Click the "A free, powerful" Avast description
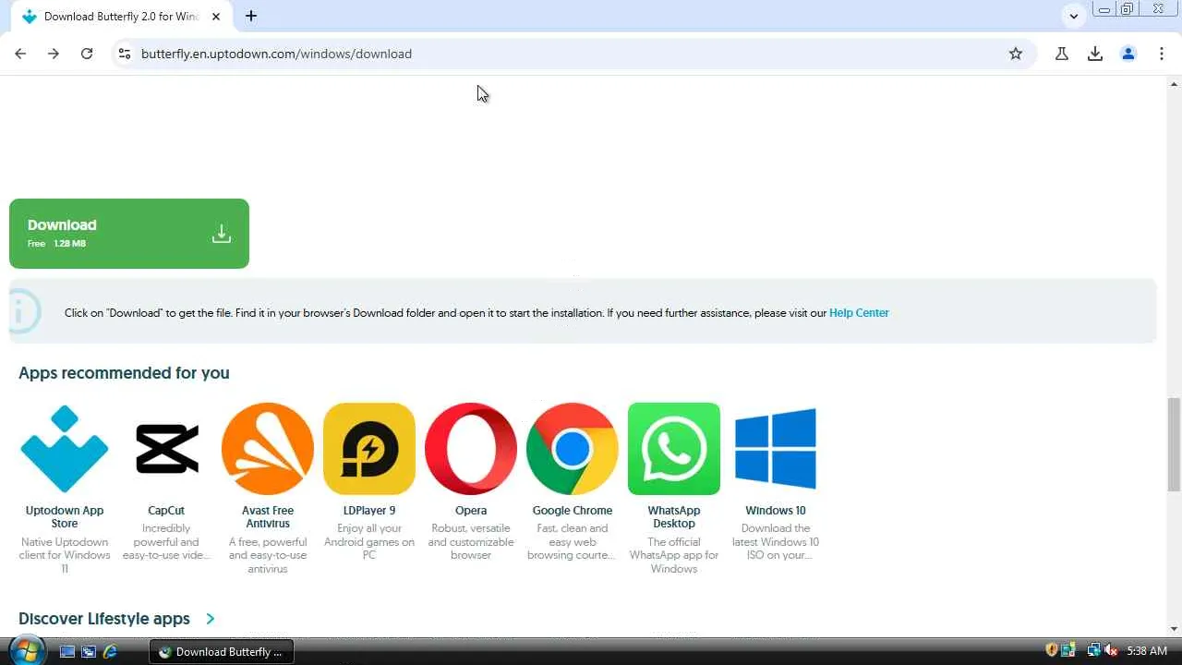The image size is (1182, 665). (268, 555)
